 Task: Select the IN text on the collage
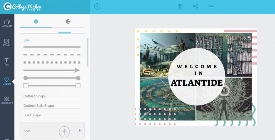(x=199, y=73)
